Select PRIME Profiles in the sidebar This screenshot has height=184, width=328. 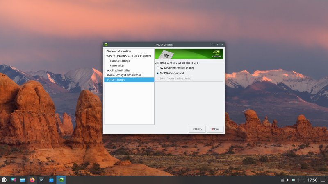pos(129,80)
